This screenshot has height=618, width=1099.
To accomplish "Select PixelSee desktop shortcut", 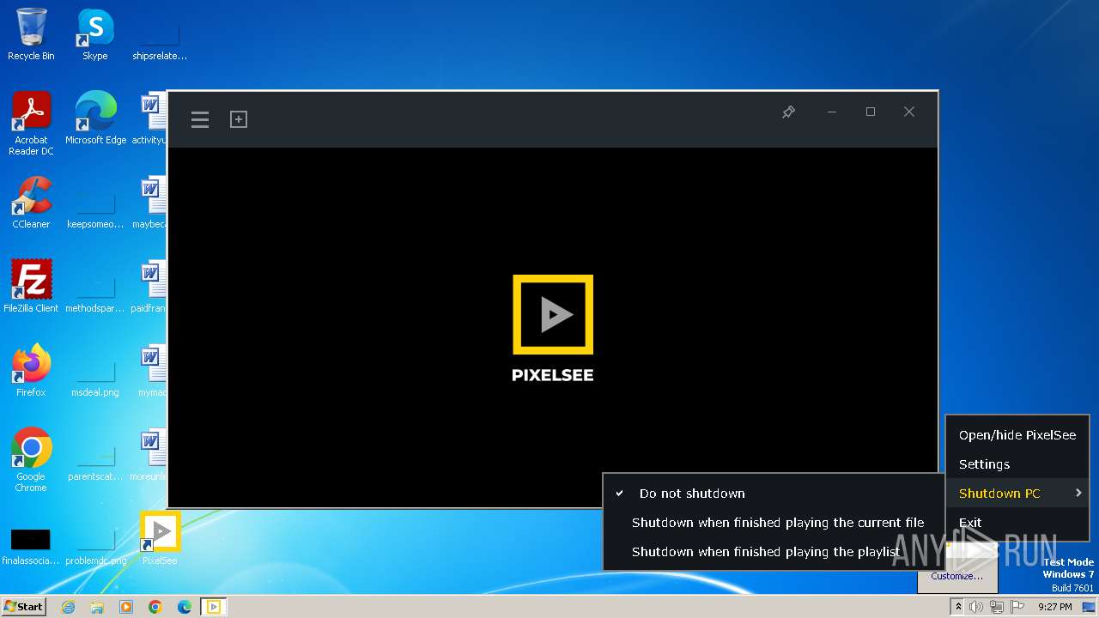I will tap(160, 539).
